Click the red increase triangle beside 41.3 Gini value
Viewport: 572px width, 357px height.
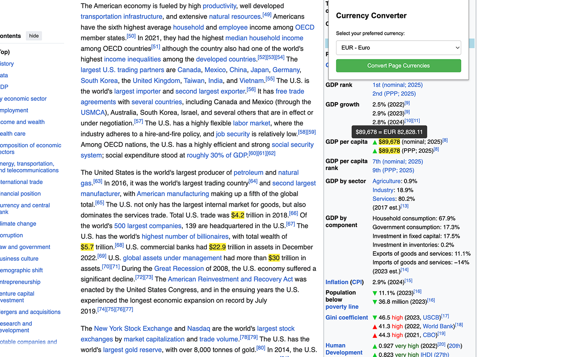tap(375, 327)
